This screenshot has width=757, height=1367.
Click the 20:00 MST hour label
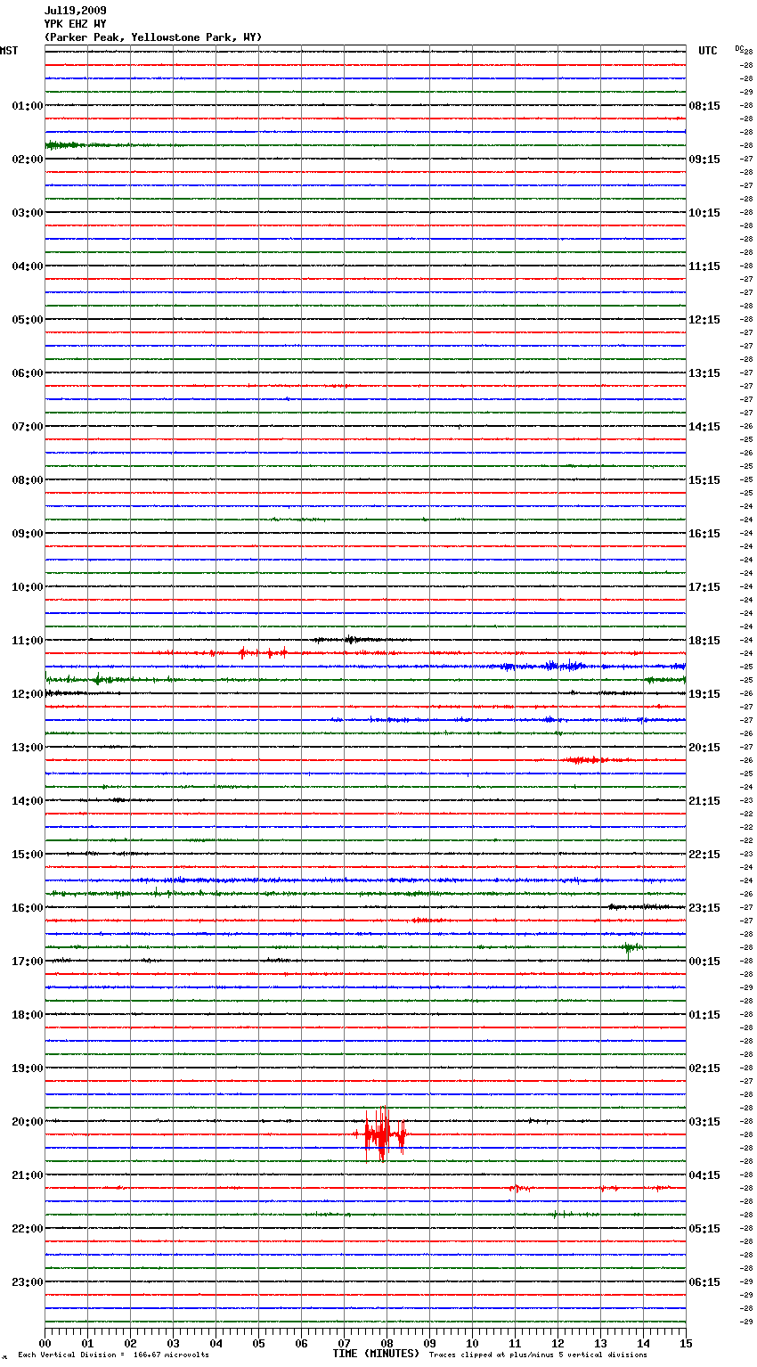click(x=28, y=1122)
